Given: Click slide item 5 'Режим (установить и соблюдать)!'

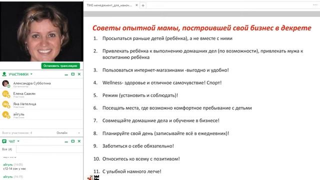Looking at the screenshot, I should tap(140, 95).
